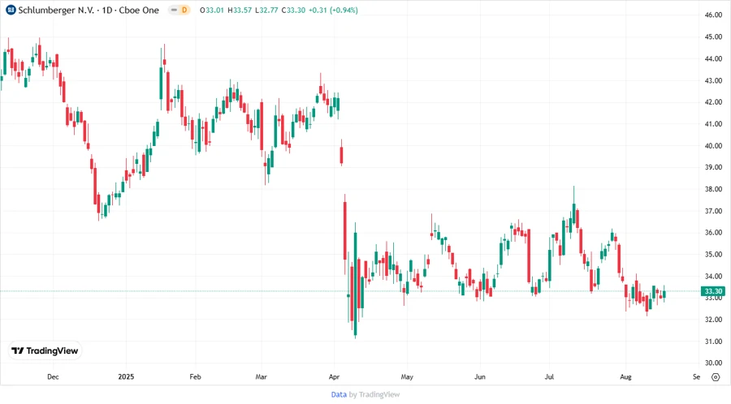This screenshot has height=404, width=731.
Task: Click the 46.00 price scale label
Action: pyautogui.click(x=714, y=15)
